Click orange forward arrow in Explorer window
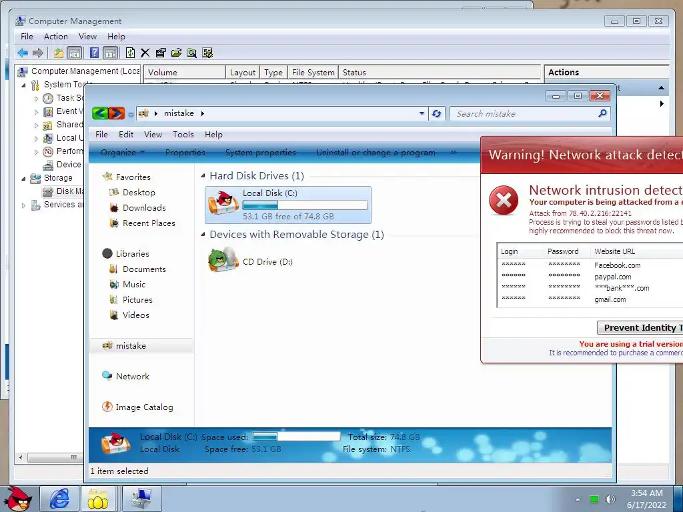 pos(117,113)
